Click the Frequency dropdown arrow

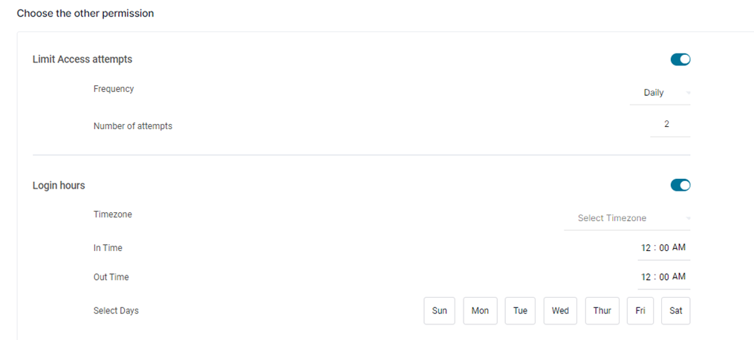pyautogui.click(x=689, y=93)
